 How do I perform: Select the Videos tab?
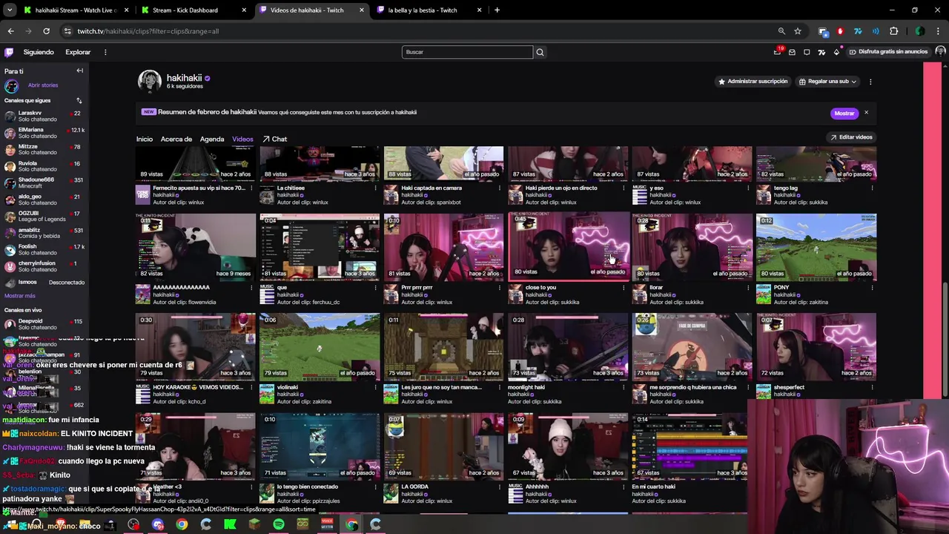242,139
